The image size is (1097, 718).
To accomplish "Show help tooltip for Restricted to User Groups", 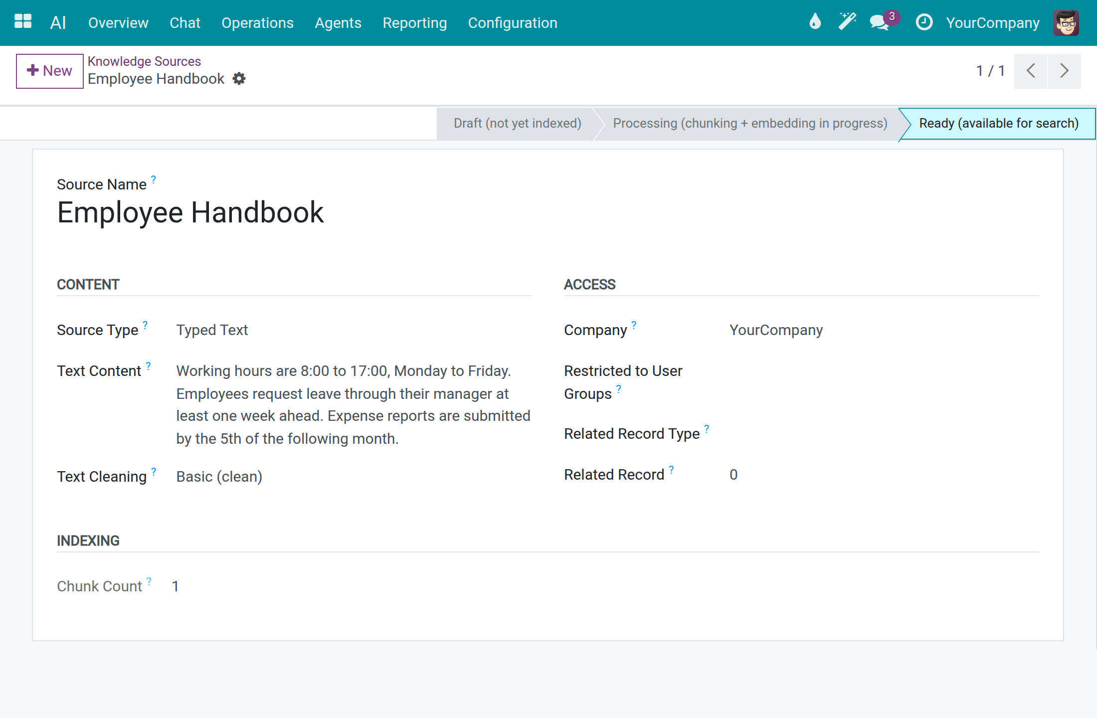I will (618, 388).
